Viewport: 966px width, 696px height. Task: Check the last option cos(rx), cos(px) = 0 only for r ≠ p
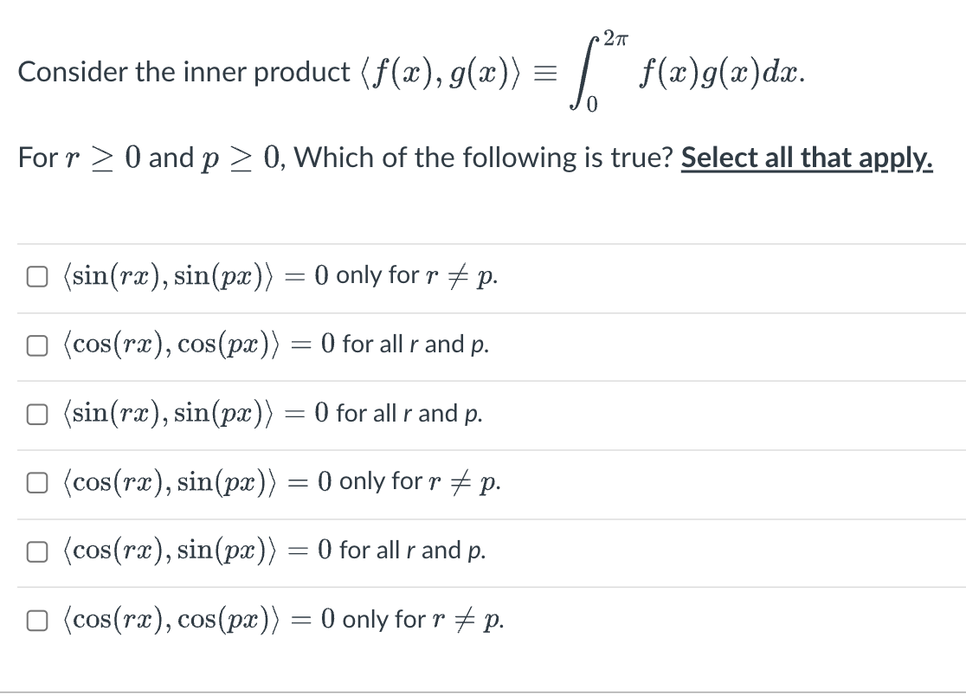point(38,620)
